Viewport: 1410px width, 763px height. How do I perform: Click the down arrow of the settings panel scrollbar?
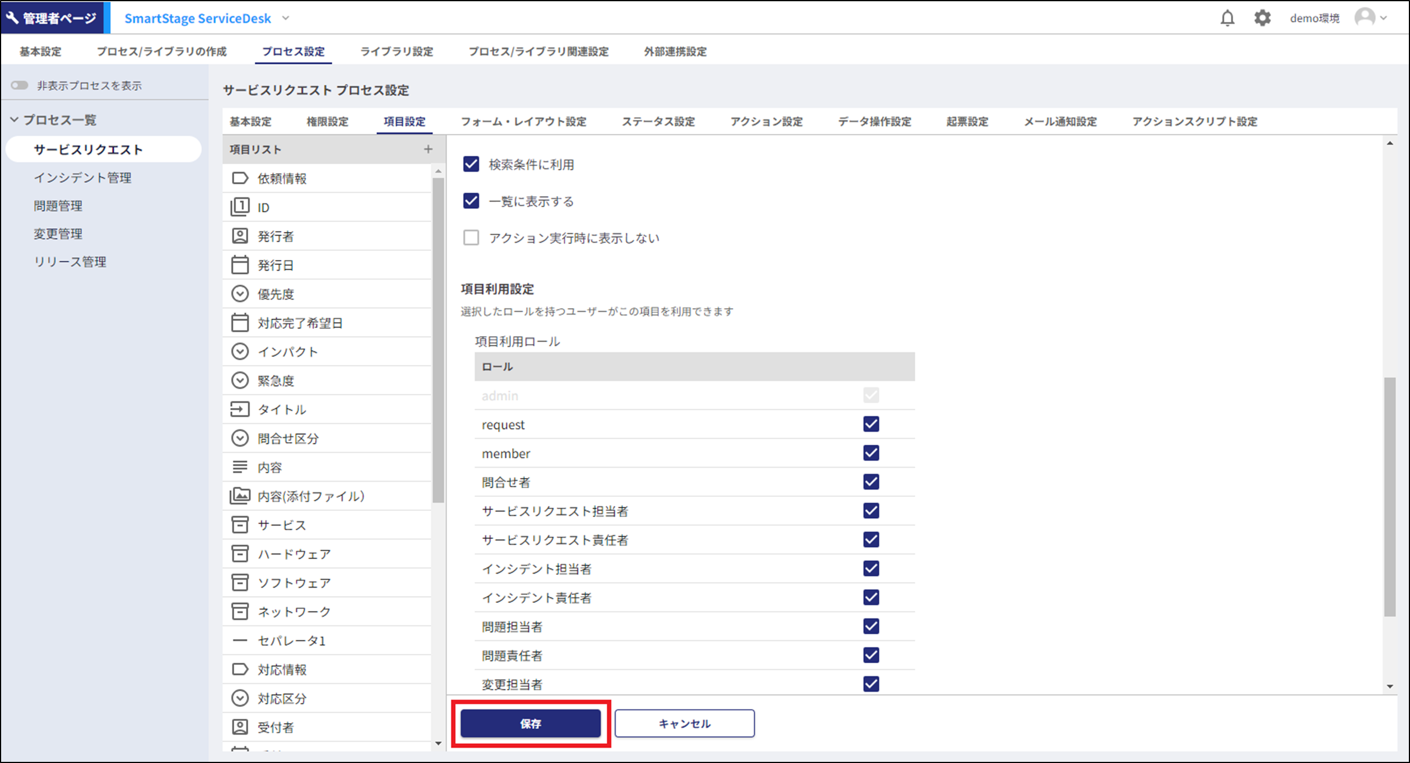1390,686
